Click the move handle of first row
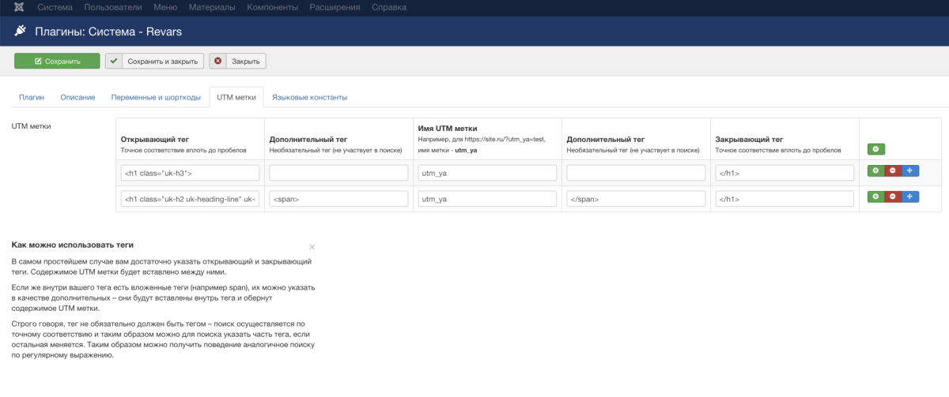This screenshot has height=397, width=949. [909, 171]
